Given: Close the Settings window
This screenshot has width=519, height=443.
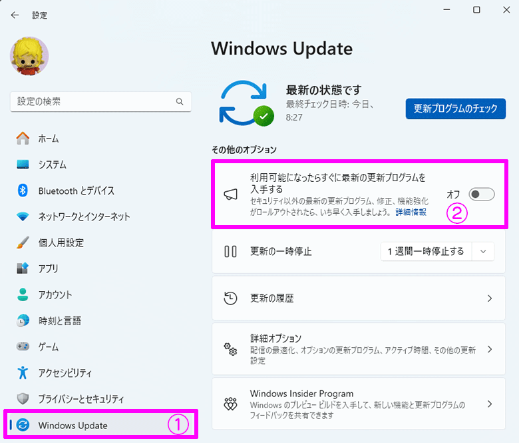Looking at the screenshot, I should [x=506, y=10].
